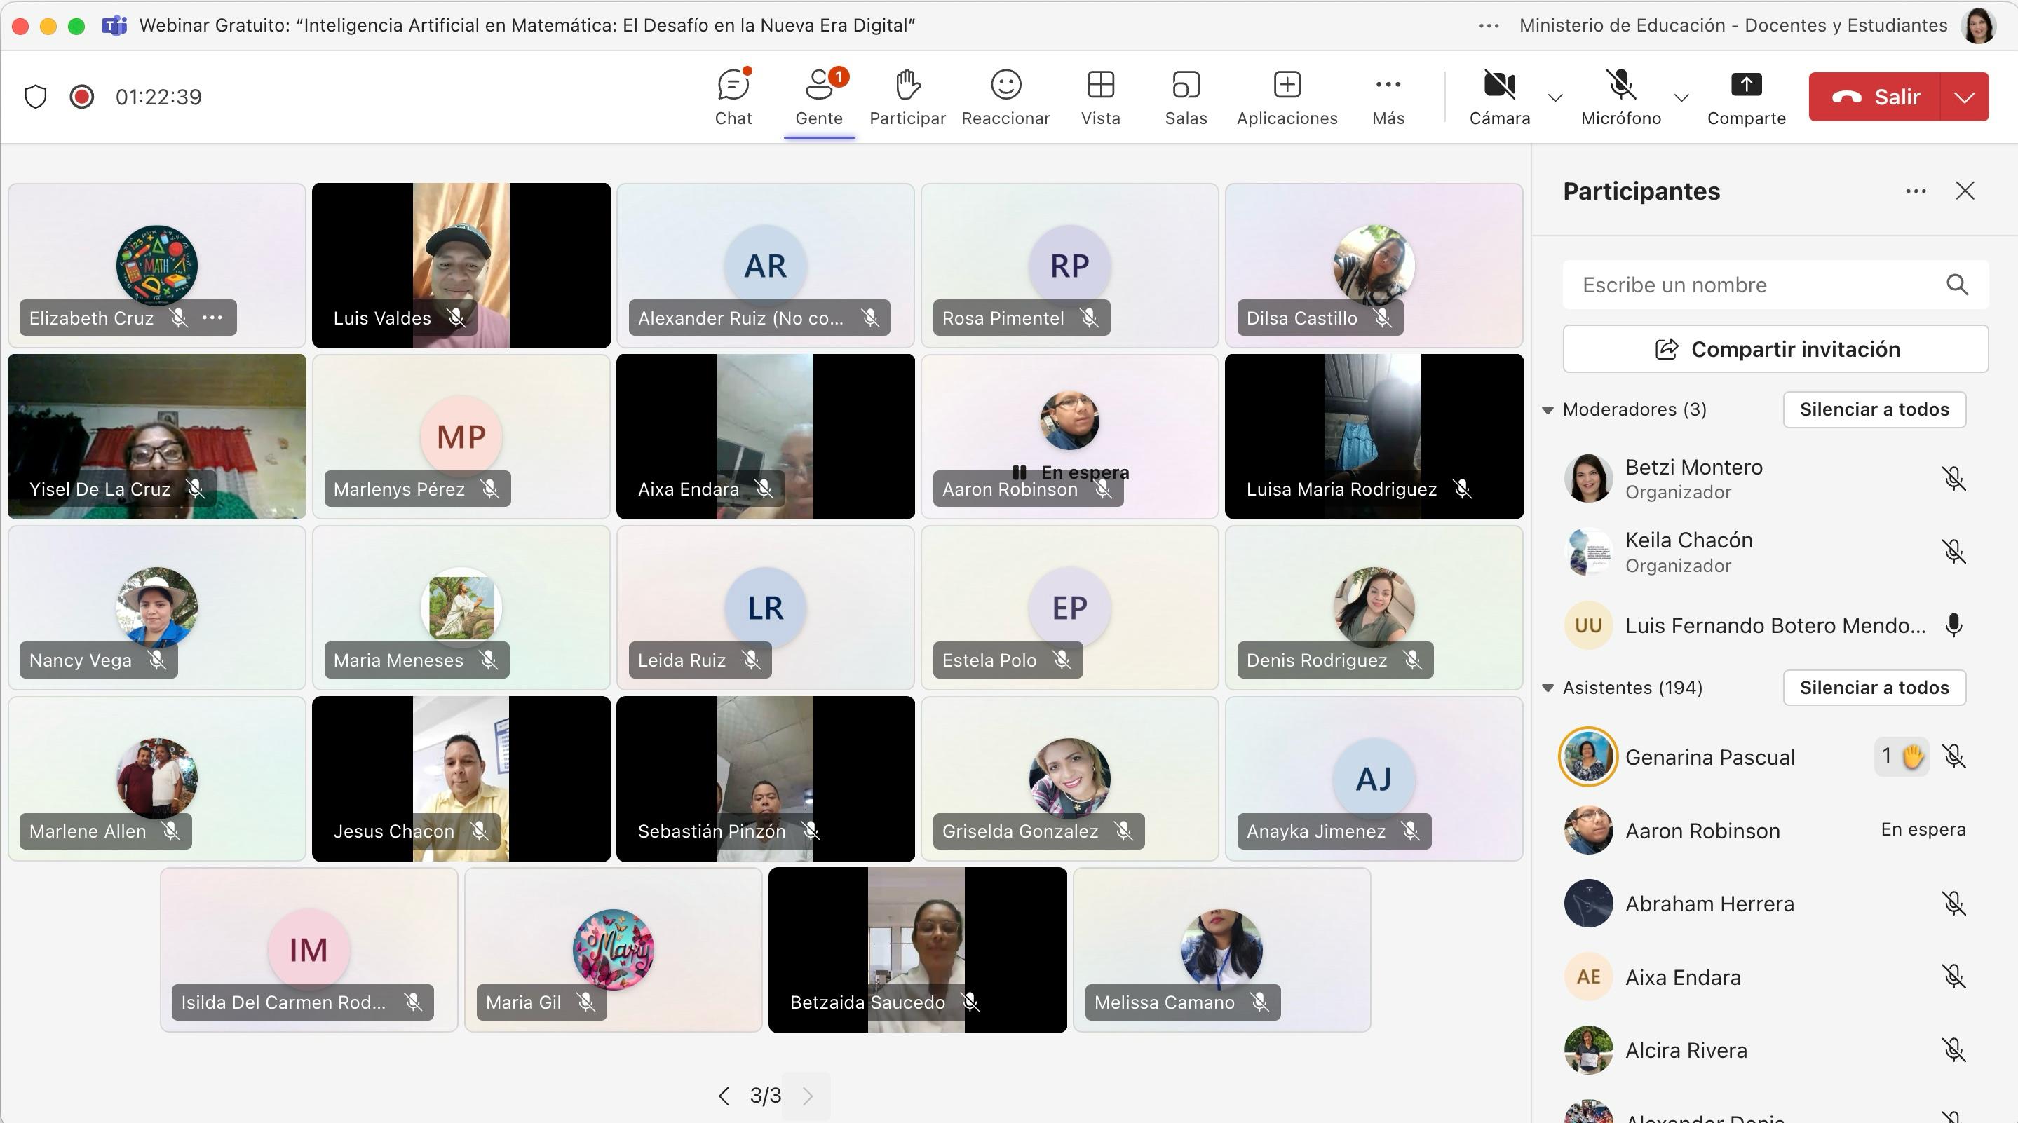Click Elizabeth Cruz tile mic icon

click(x=179, y=318)
